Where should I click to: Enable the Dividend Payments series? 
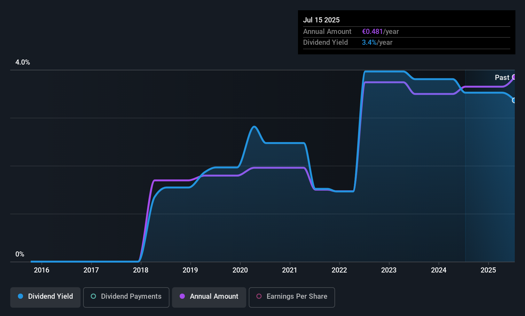[x=126, y=297]
